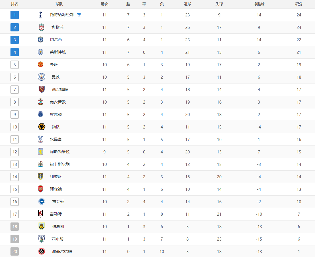Click the 纽卡斯尔联 team name
This screenshot has height=257, width=317.
[60, 164]
